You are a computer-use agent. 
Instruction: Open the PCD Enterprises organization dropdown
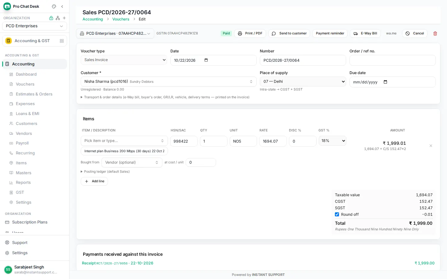point(34,26)
